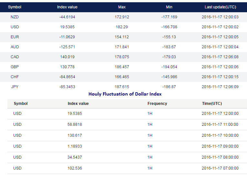Click the NZD symbol in the currency table
This screenshot has height=175, width=247.
(15, 17)
